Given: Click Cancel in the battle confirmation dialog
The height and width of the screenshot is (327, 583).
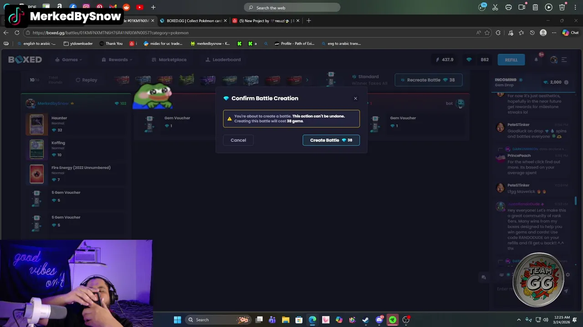Looking at the screenshot, I should pos(238,140).
